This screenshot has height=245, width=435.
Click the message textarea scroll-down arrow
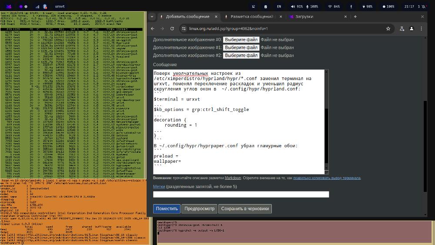[326, 168]
